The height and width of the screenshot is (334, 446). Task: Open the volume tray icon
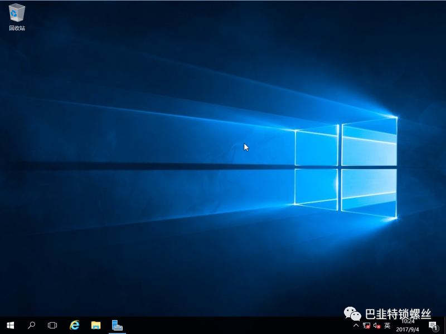click(x=377, y=326)
